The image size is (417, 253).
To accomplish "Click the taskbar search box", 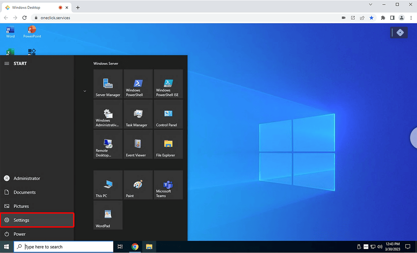I will pyautogui.click(x=64, y=247).
